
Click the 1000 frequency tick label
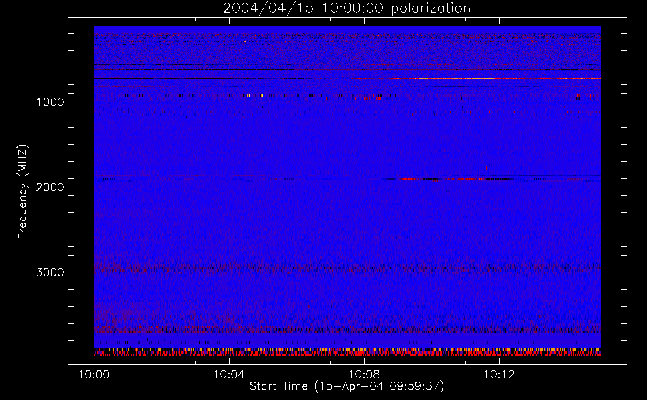50,102
